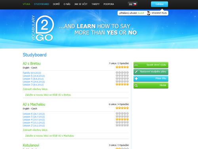Rate Lesson 3 (8.6.2012) with star rating
The image size is (198, 149).
(122, 84)
